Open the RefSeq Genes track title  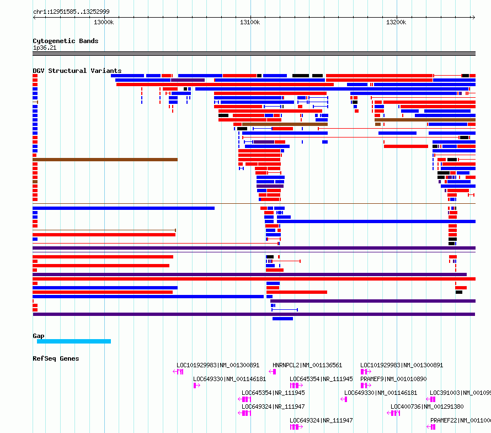[56, 358]
